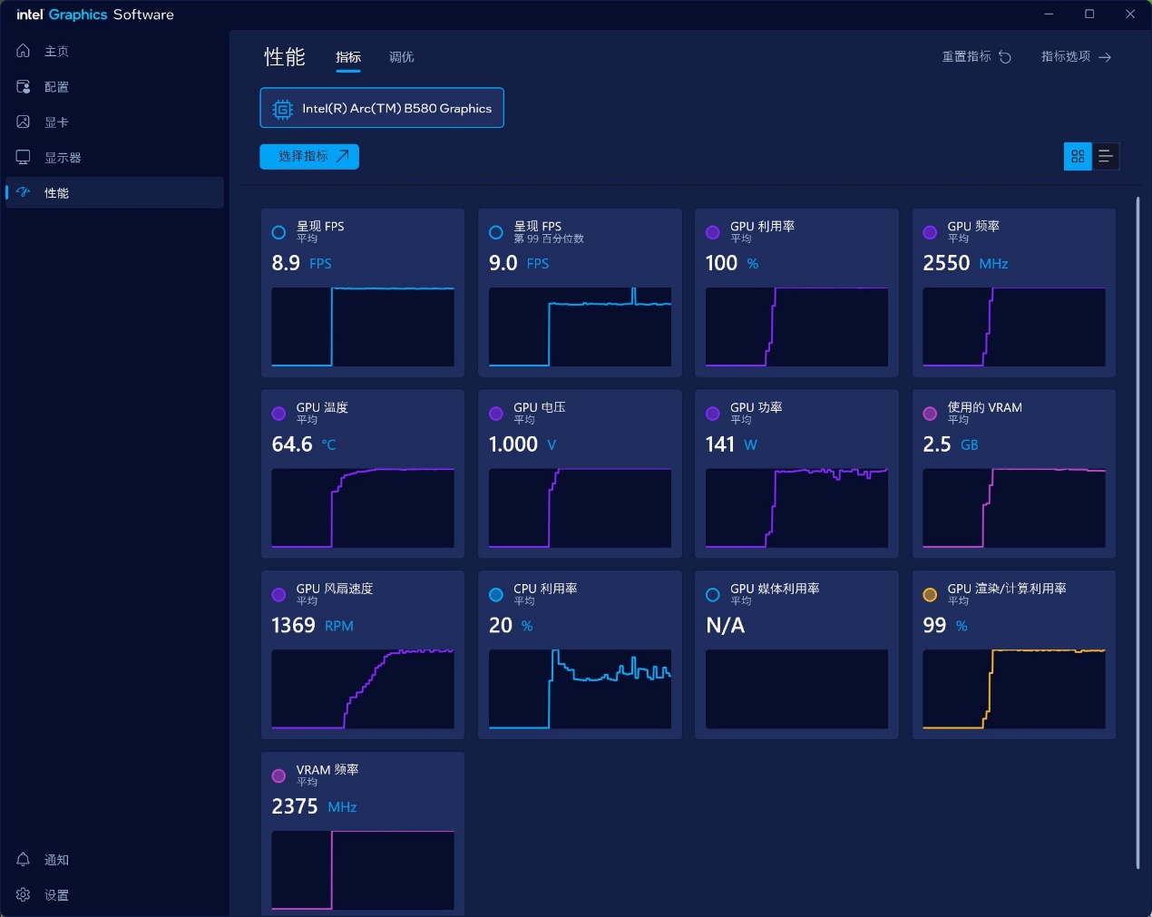Open 显卡 in the sidebar
The height and width of the screenshot is (917, 1152).
pyautogui.click(x=114, y=122)
